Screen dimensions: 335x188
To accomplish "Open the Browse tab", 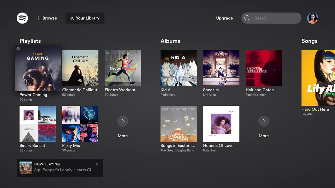I will (x=47, y=18).
